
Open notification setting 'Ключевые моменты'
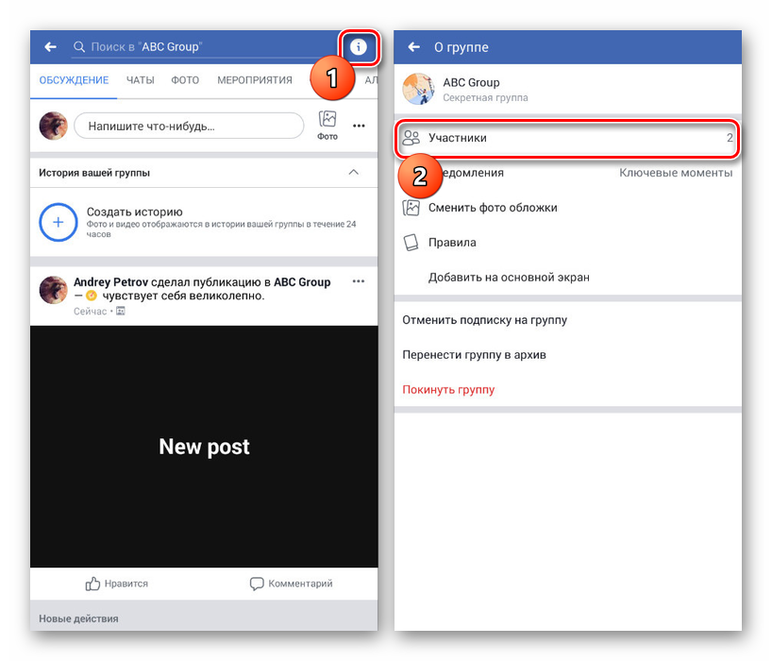point(676,173)
